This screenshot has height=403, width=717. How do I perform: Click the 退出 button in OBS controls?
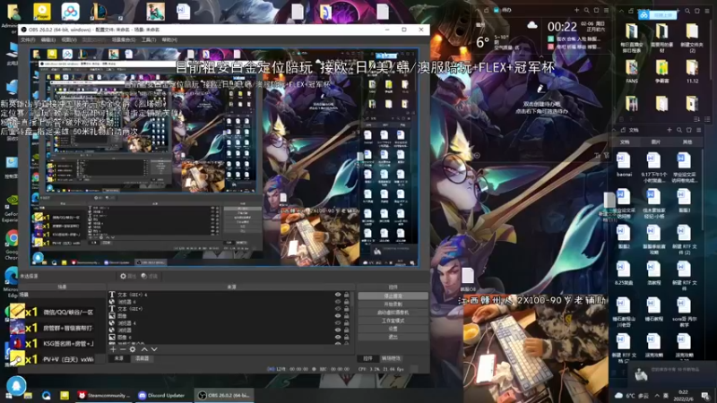(393, 338)
